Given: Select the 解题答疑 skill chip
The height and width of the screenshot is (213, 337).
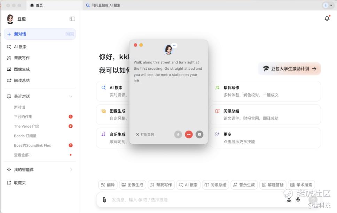Looking at the screenshot, I should (x=273, y=185).
